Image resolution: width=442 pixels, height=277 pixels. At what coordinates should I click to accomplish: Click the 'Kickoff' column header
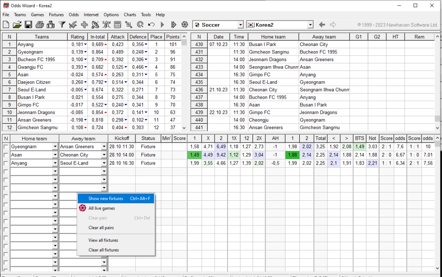(x=122, y=138)
